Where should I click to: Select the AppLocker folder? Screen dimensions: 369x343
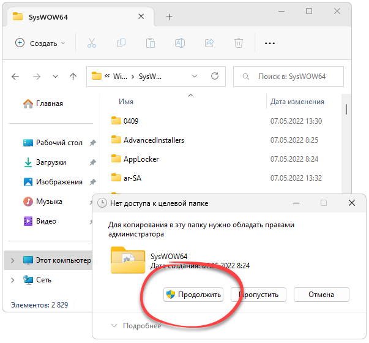[x=135, y=159]
